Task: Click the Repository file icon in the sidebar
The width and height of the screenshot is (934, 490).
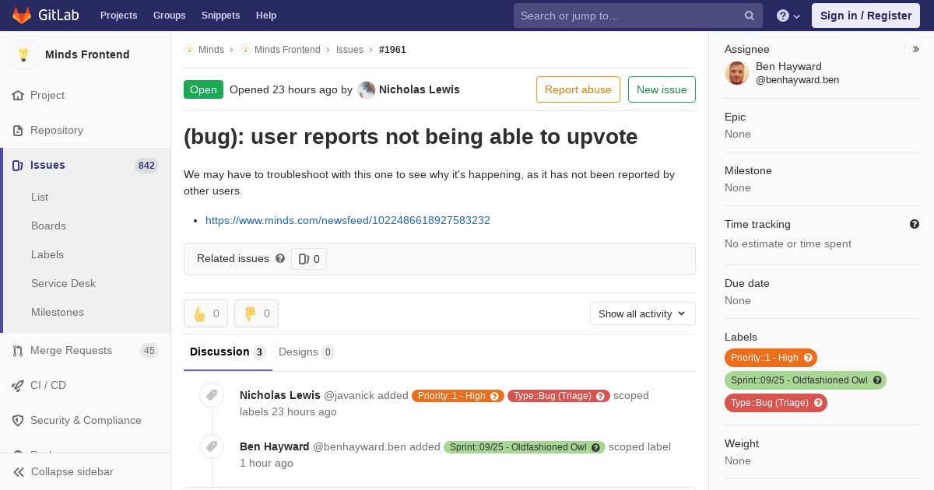Action: (x=18, y=130)
